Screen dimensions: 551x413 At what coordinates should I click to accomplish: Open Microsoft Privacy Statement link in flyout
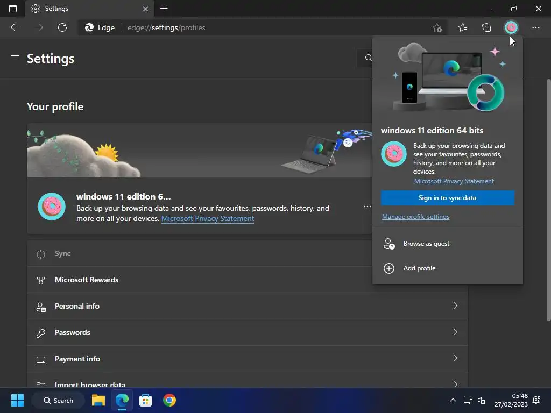[454, 181]
